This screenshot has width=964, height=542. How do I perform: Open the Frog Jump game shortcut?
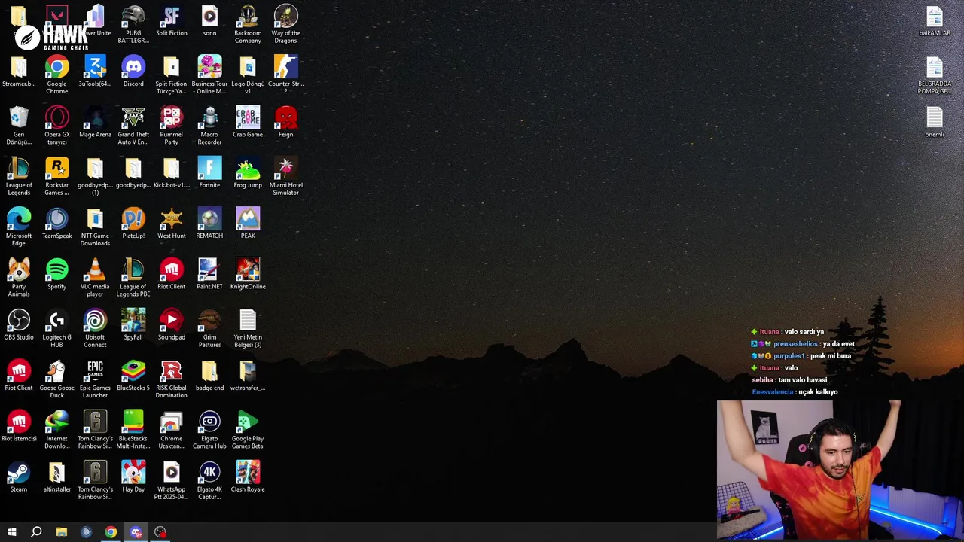coord(248,169)
